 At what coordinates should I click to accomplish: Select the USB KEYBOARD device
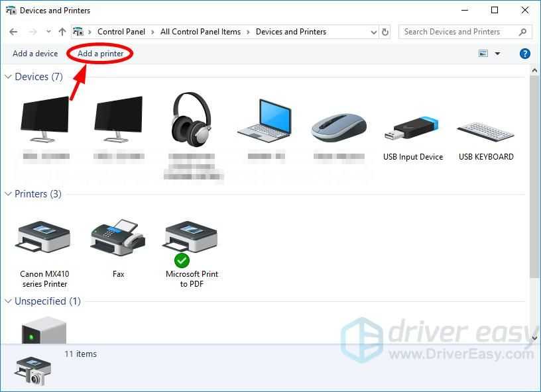[486, 132]
